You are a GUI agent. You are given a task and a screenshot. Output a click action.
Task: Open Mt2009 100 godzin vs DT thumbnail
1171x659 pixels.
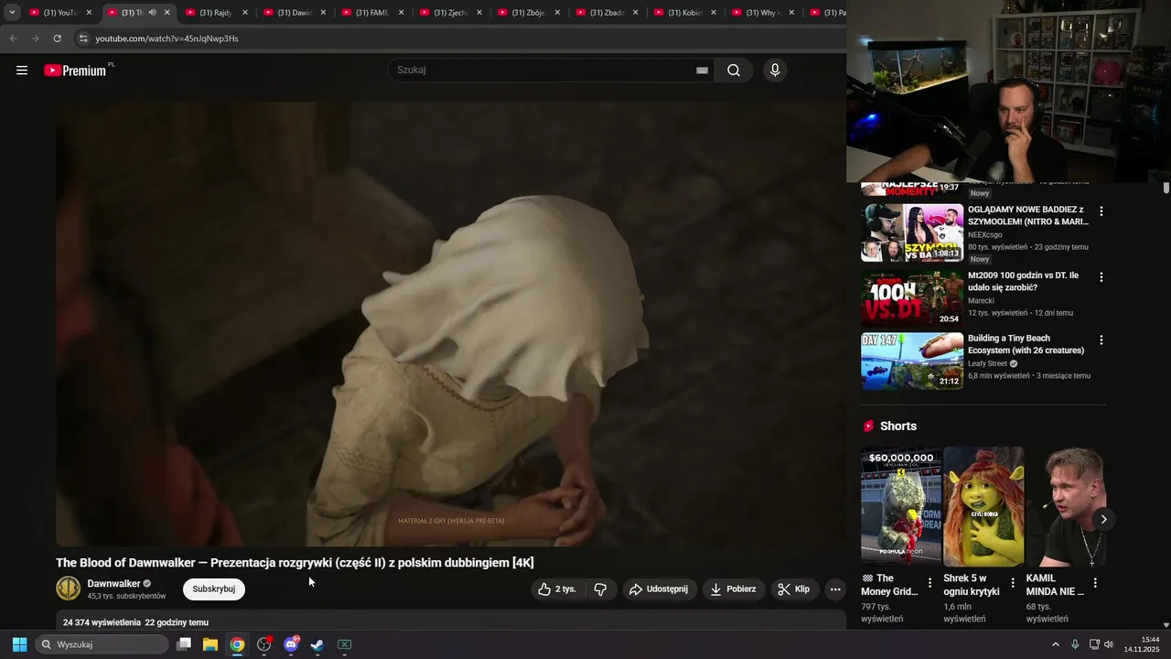912,298
